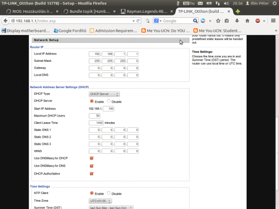
Task: Select NTP Client Enable radio button
Action: (x=92, y=193)
